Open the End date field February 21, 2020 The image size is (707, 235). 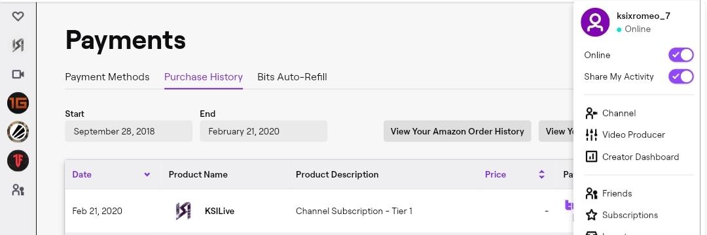[x=263, y=131]
